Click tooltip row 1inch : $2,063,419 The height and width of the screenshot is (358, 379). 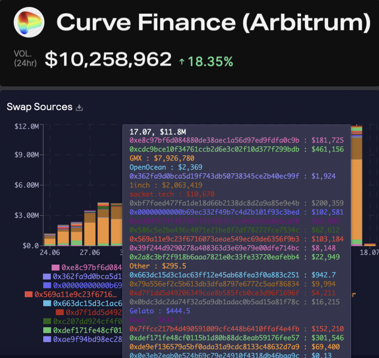(x=166, y=185)
